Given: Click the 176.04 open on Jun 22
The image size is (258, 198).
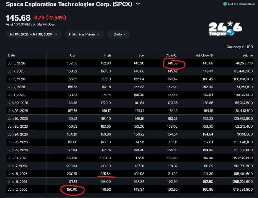Looking at the screenshot, I should click(72, 150).
